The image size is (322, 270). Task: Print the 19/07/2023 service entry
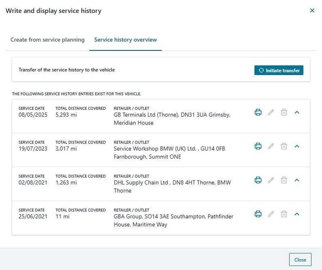[258, 146]
